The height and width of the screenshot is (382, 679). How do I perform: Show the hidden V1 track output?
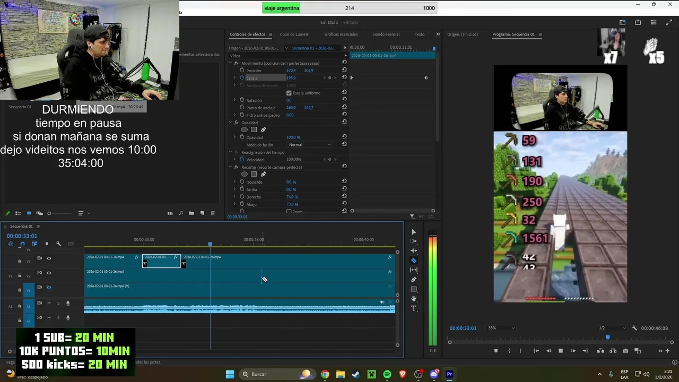pyautogui.click(x=49, y=287)
